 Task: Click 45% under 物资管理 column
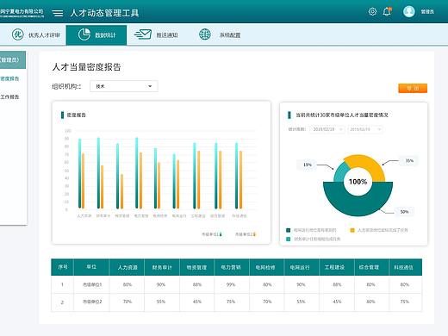tap(197, 302)
